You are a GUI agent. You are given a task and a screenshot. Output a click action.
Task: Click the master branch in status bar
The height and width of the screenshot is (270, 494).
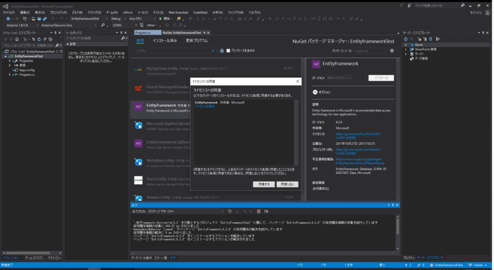(x=478, y=265)
